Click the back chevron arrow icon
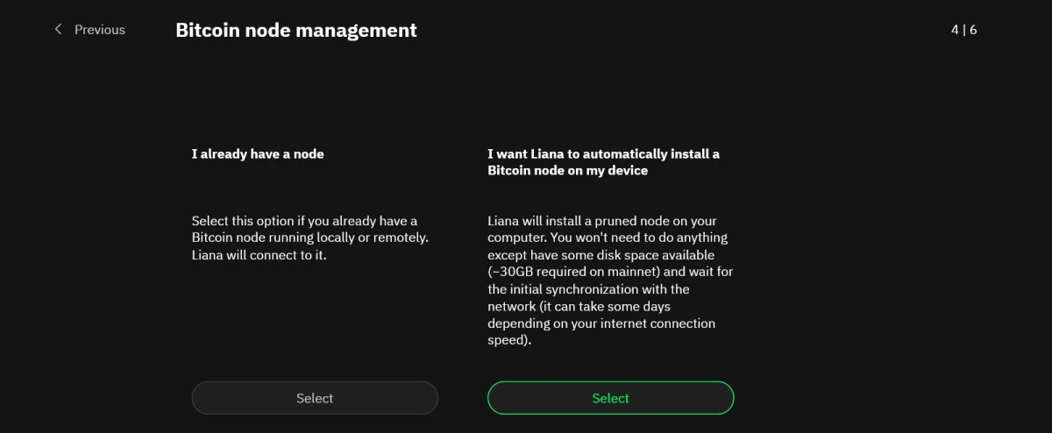This screenshot has height=433, width=1052. point(59,30)
